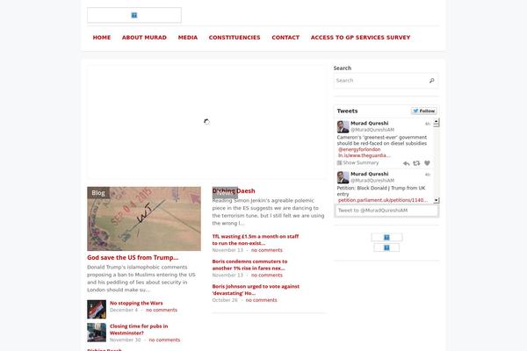Viewport: 527px width, 351px height.
Task: Open 'Closing time for pubs in Westminster?' post
Action: pyautogui.click(x=139, y=330)
